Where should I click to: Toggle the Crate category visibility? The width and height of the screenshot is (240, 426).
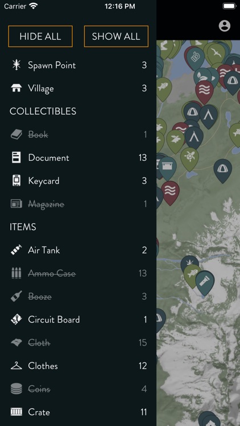pyautogui.click(x=78, y=412)
